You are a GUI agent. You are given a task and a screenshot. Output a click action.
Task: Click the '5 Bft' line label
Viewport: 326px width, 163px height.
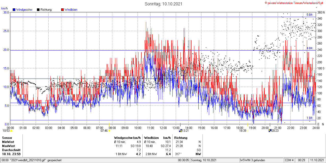coord(309,15)
